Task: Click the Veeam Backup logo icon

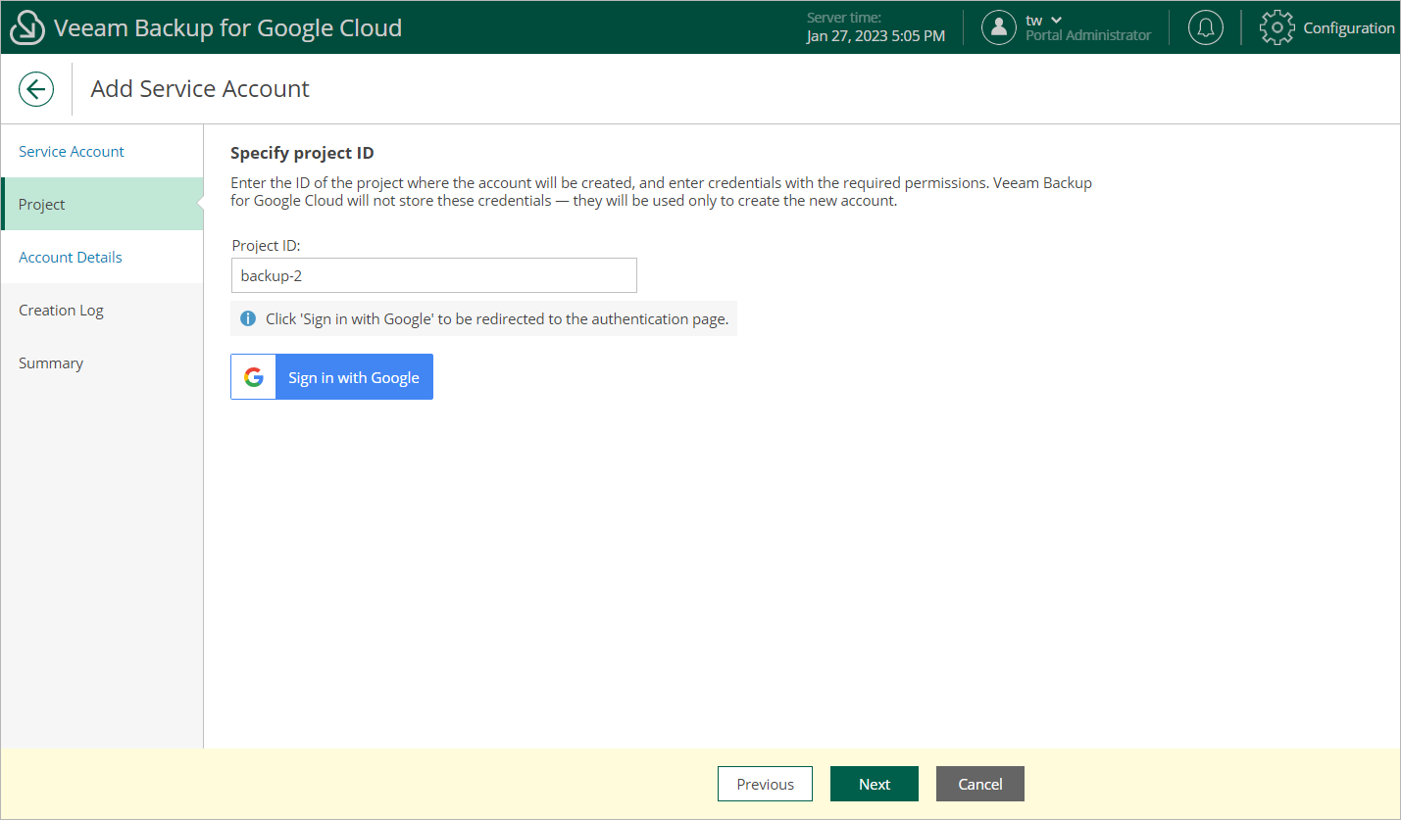Action: (x=27, y=28)
